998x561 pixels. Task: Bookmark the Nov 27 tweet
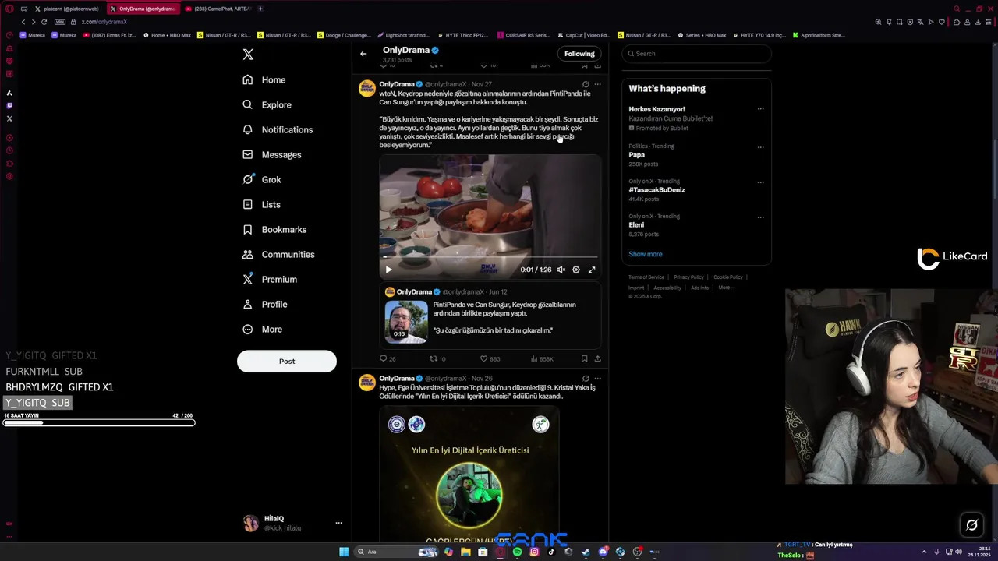click(x=584, y=358)
